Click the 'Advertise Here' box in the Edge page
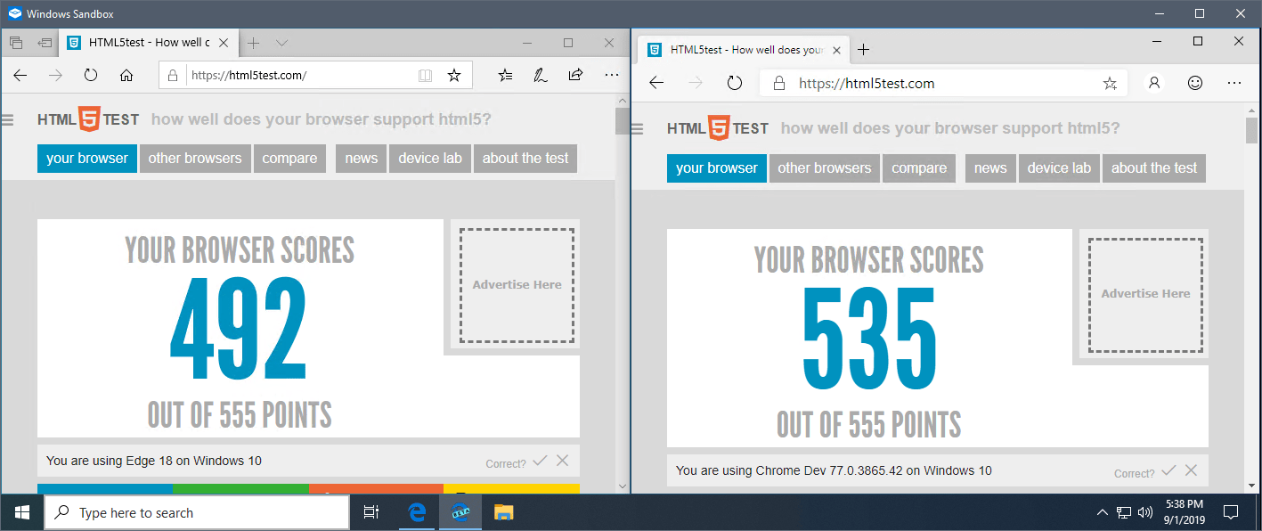 click(x=517, y=285)
